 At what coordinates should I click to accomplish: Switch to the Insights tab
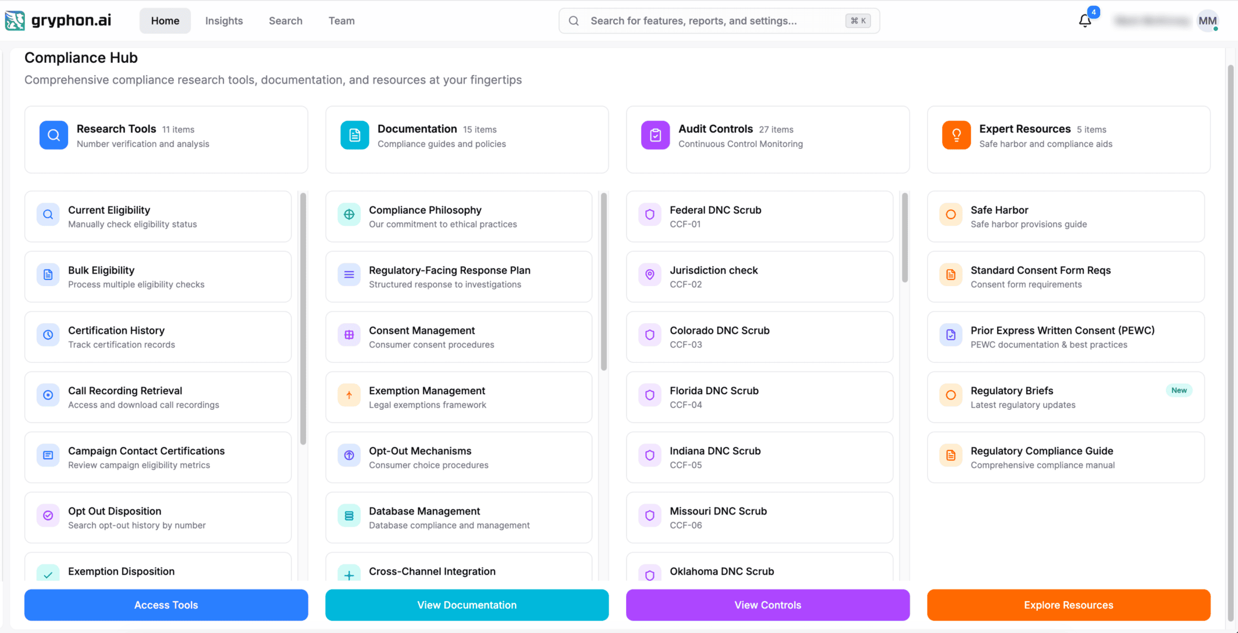coord(224,21)
